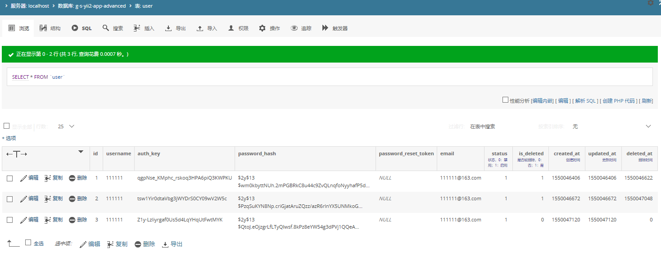Click the full-texts toggle arrows icon in table header
This screenshot has height=257, width=661.
(x=17, y=154)
